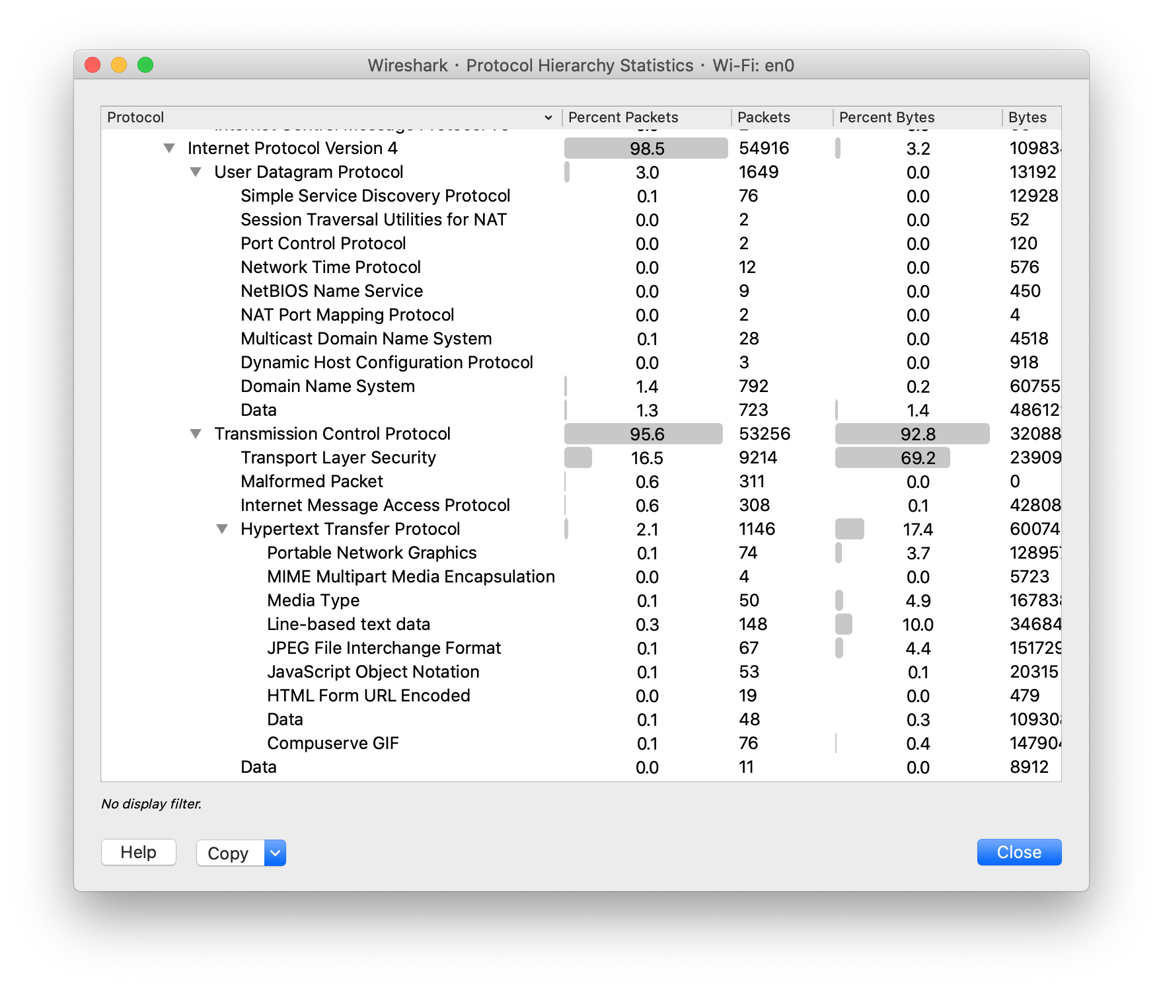Click packet count 54916
The height and width of the screenshot is (989, 1163).
coord(764,148)
